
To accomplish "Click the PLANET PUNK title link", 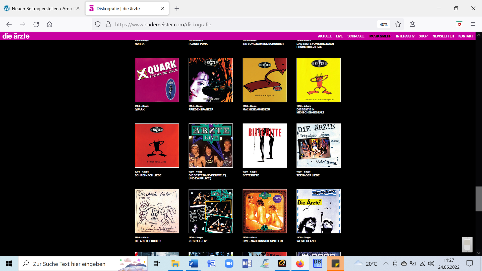I will (x=198, y=44).
